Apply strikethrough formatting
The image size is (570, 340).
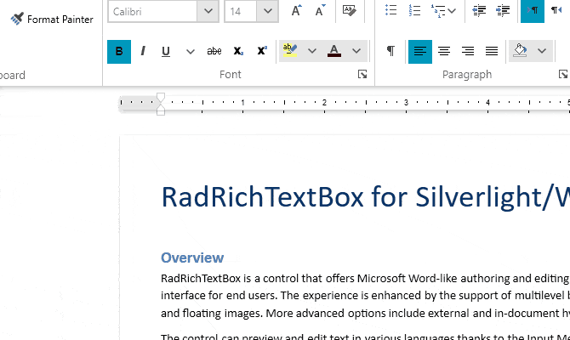point(214,51)
